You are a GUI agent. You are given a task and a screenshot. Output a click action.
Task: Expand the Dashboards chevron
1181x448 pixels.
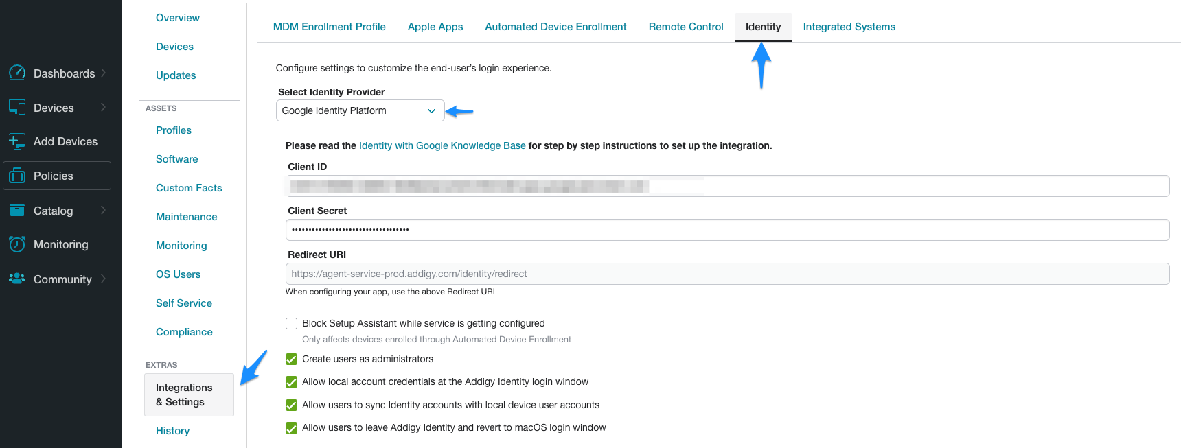[104, 73]
